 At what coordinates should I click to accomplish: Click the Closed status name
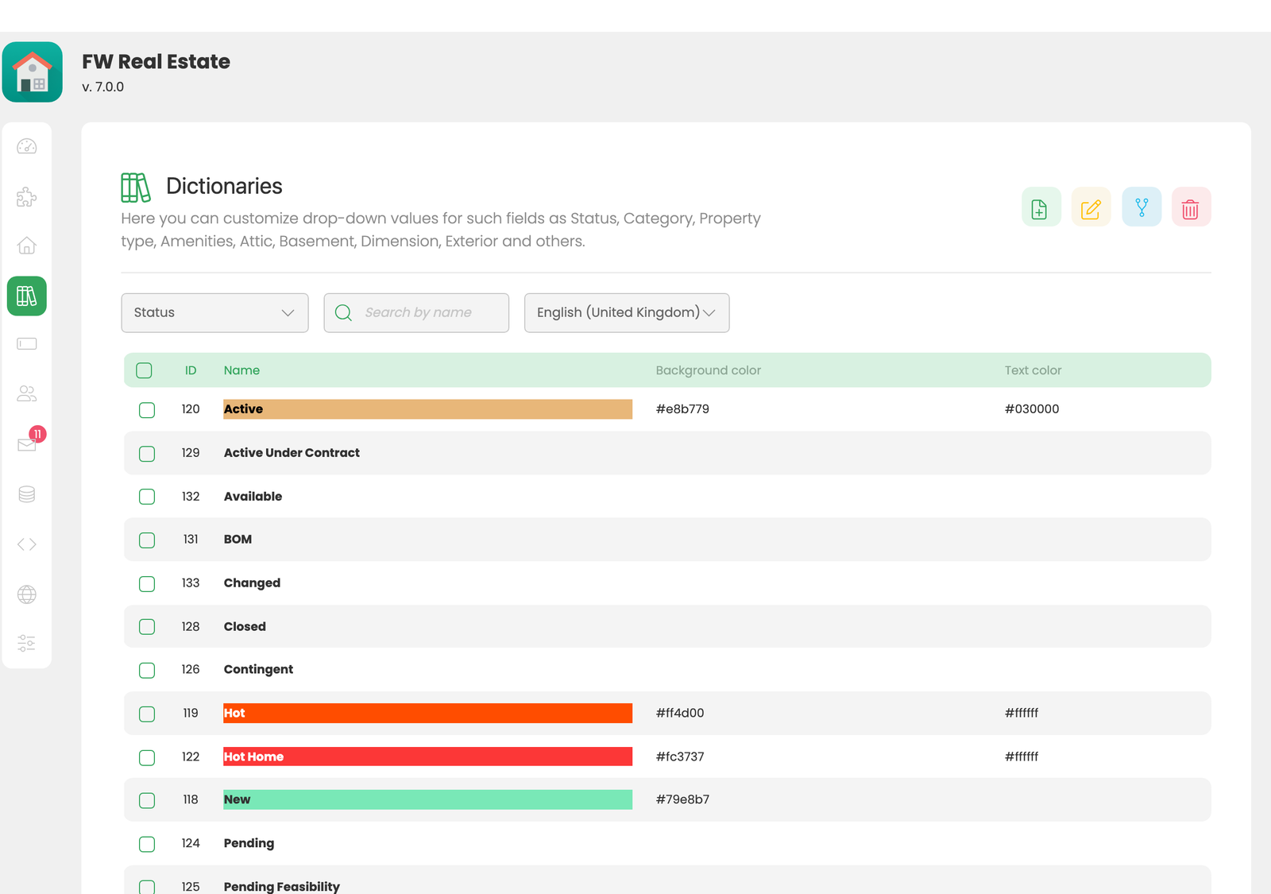click(x=245, y=627)
